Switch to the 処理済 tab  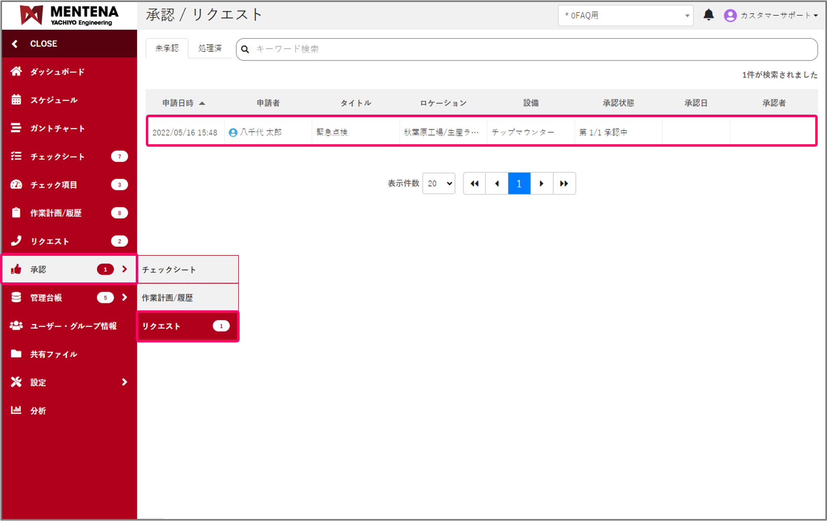click(x=210, y=48)
